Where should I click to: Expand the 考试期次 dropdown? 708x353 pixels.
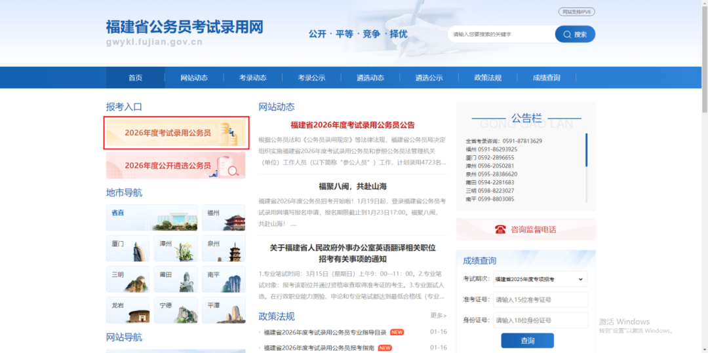(x=539, y=279)
